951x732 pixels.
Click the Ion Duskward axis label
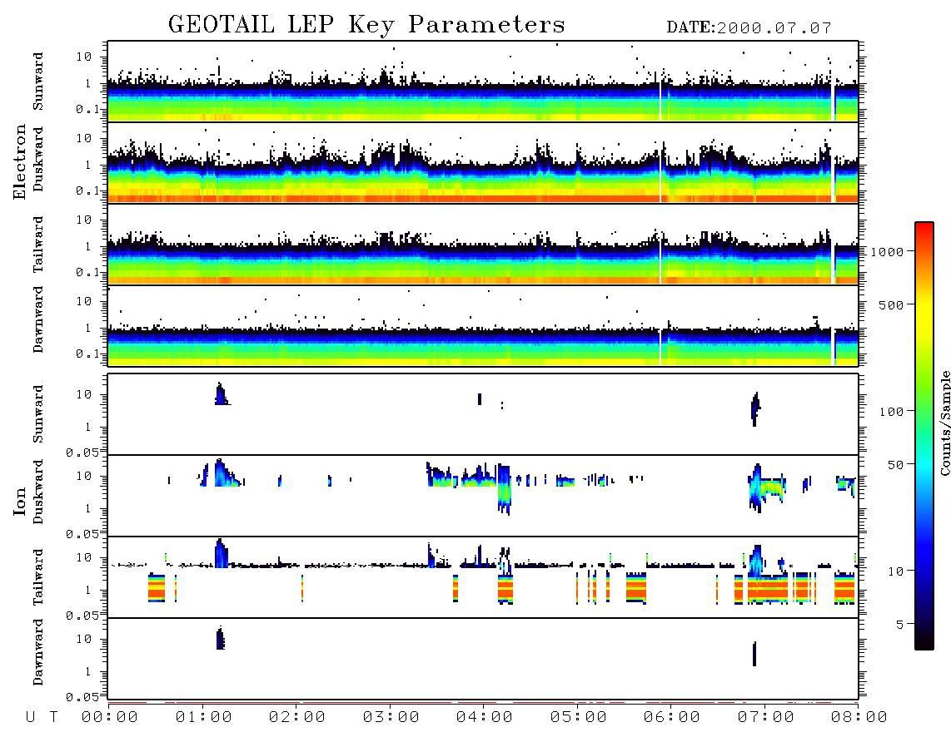tap(38, 492)
